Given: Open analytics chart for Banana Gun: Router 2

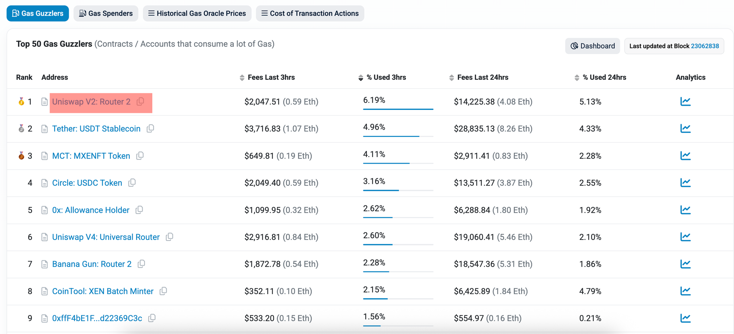Looking at the screenshot, I should [685, 264].
